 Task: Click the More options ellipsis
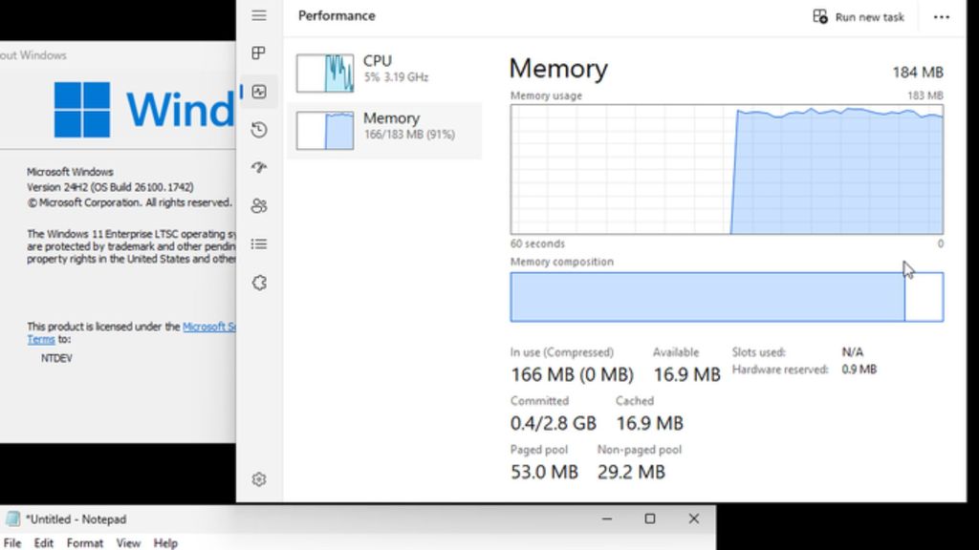942,16
